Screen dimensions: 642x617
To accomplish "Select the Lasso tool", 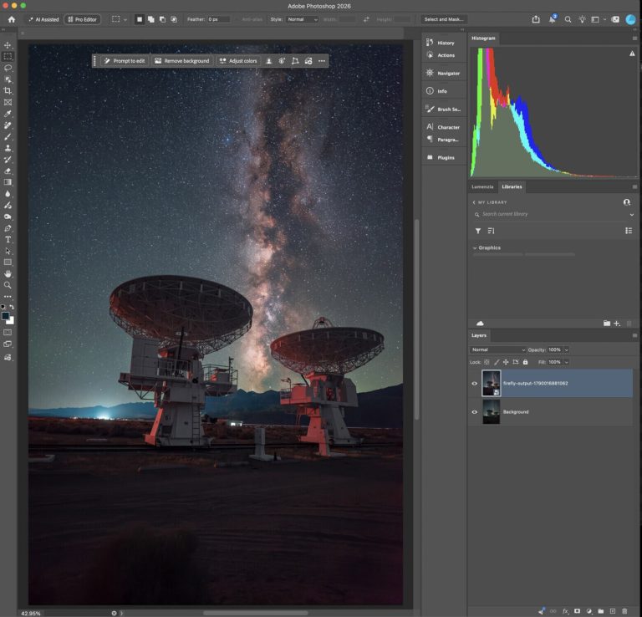I will 8,68.
